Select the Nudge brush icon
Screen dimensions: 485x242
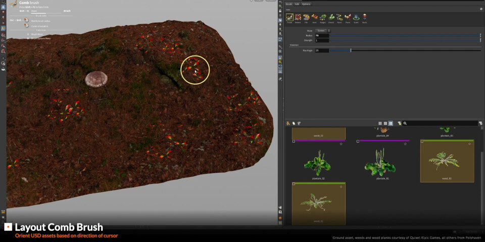click(323, 18)
